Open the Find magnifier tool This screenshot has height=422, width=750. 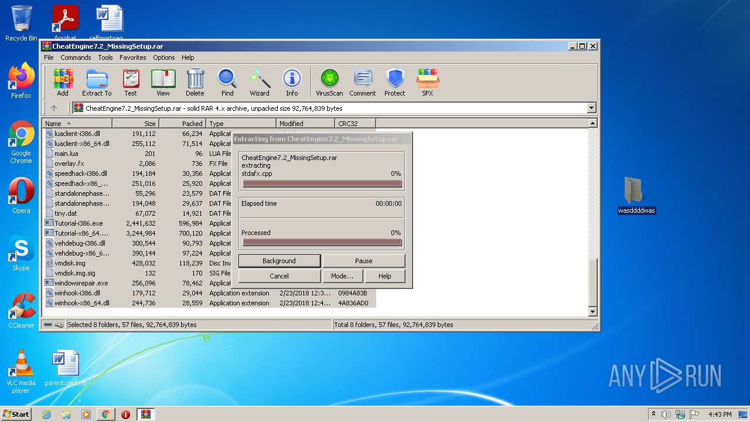click(227, 82)
